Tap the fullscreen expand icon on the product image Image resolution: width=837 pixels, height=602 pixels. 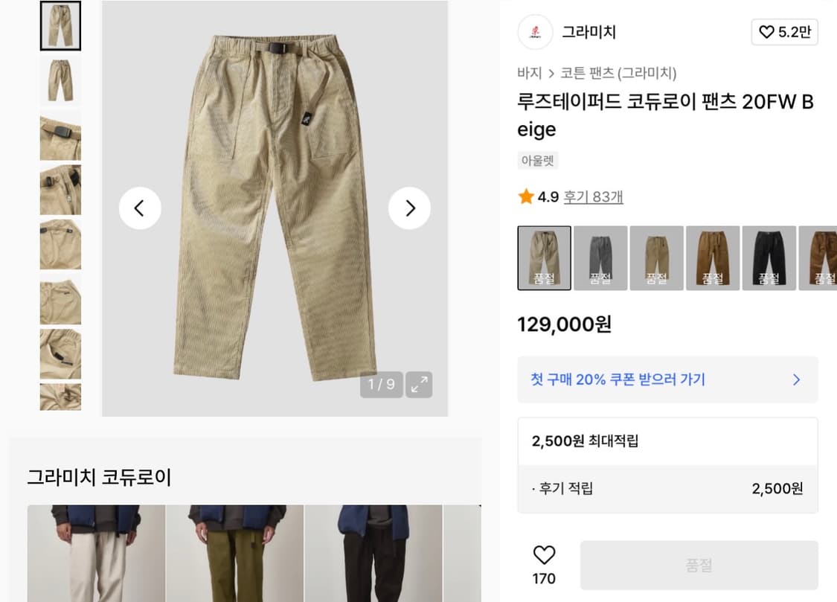coord(419,385)
